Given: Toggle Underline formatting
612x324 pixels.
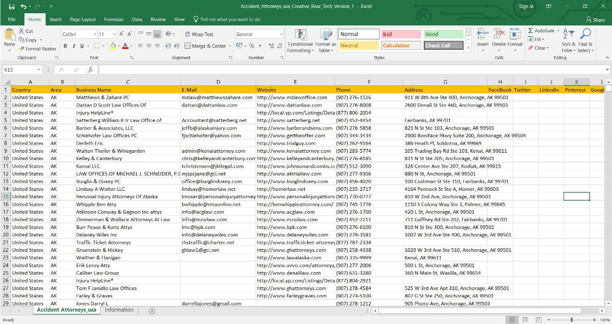Looking at the screenshot, I should coord(82,46).
